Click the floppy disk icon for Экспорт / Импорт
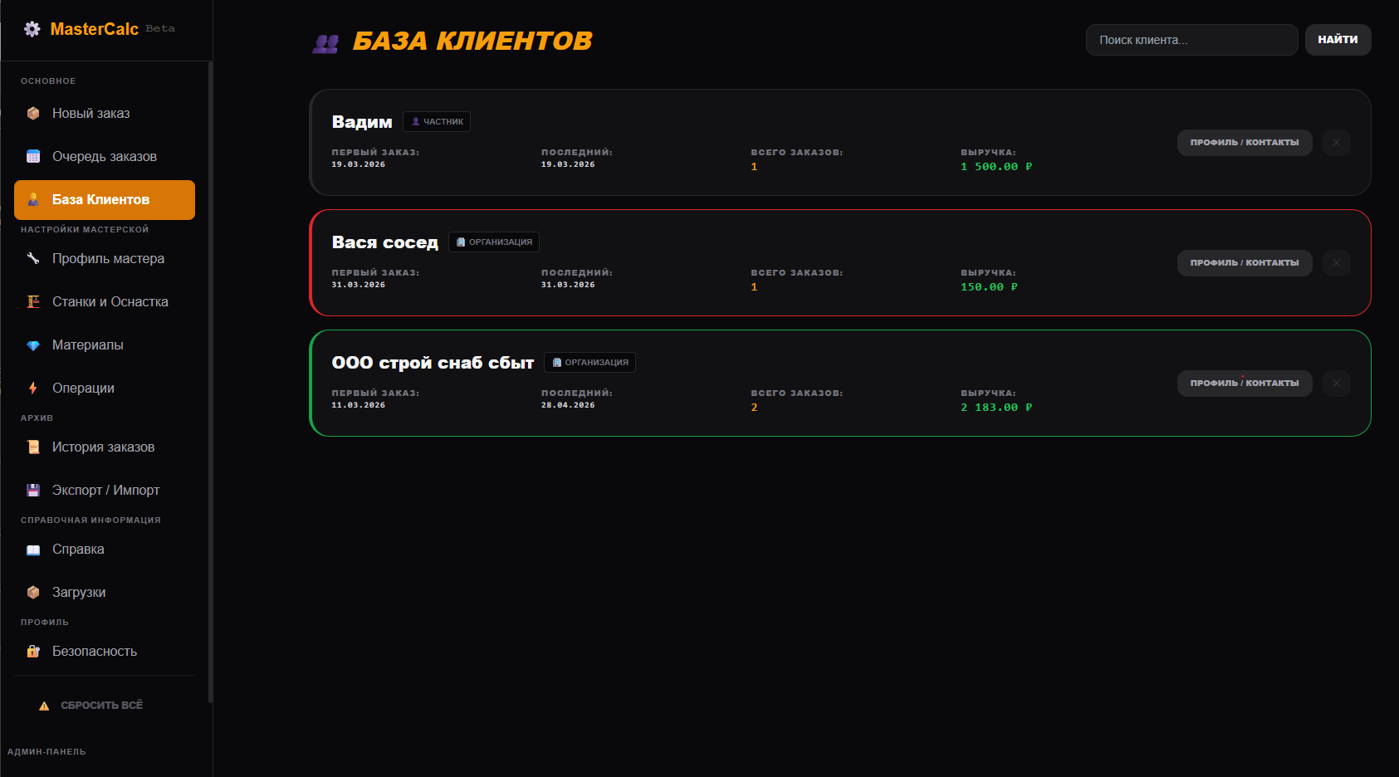Viewport: 1399px width, 777px height. (x=33, y=491)
